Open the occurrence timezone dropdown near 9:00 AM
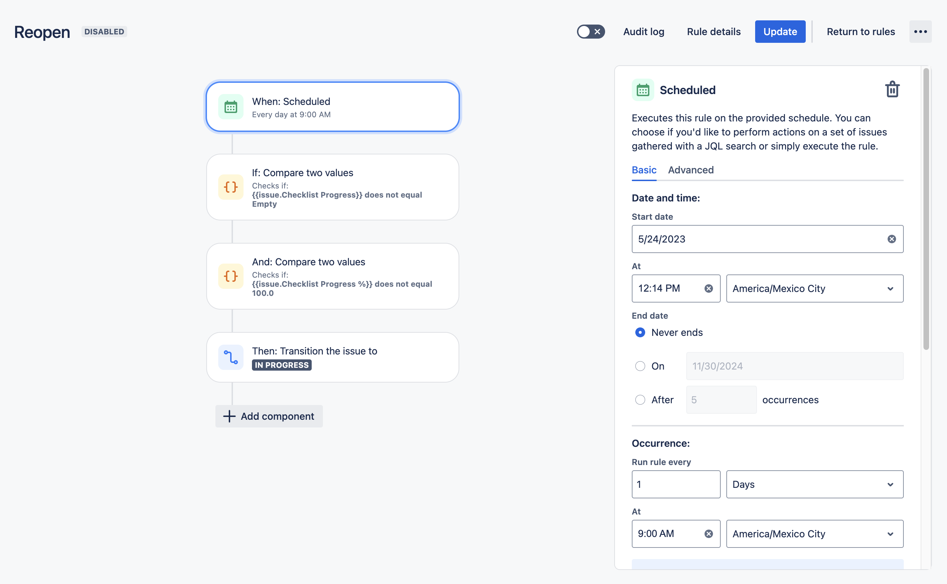The image size is (947, 584). [x=815, y=534]
